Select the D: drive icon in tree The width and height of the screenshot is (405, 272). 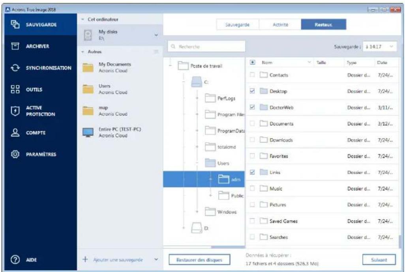(196, 228)
